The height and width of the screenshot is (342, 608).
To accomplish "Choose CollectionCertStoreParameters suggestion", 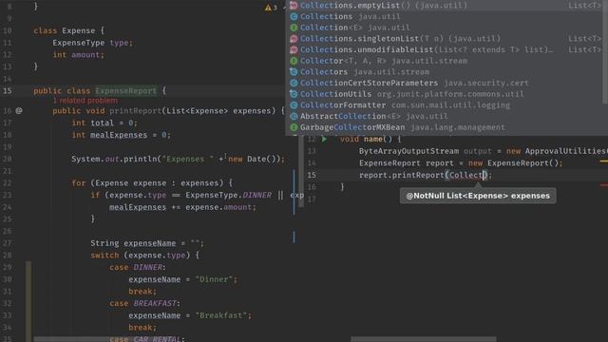I will click(446, 83).
